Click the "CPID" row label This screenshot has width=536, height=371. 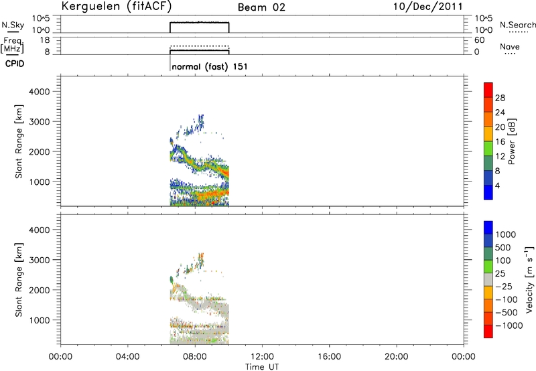pyautogui.click(x=15, y=64)
